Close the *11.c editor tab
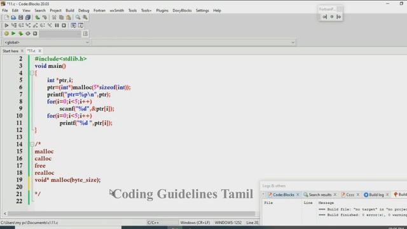This screenshot has width=407, height=229. 39,51
